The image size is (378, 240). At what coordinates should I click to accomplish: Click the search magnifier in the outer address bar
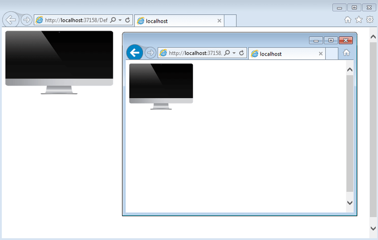coord(113,20)
